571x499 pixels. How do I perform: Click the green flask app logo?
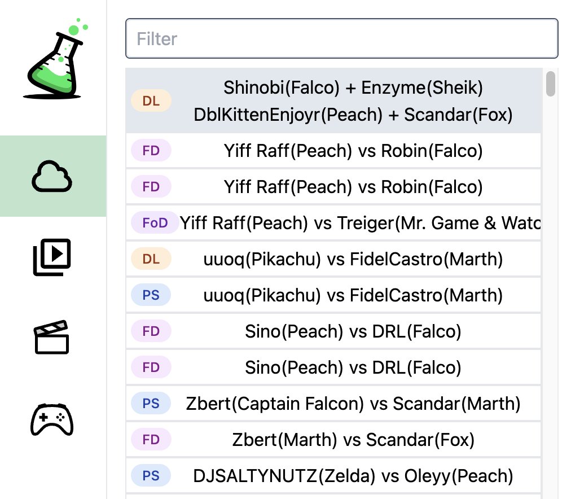point(55,59)
